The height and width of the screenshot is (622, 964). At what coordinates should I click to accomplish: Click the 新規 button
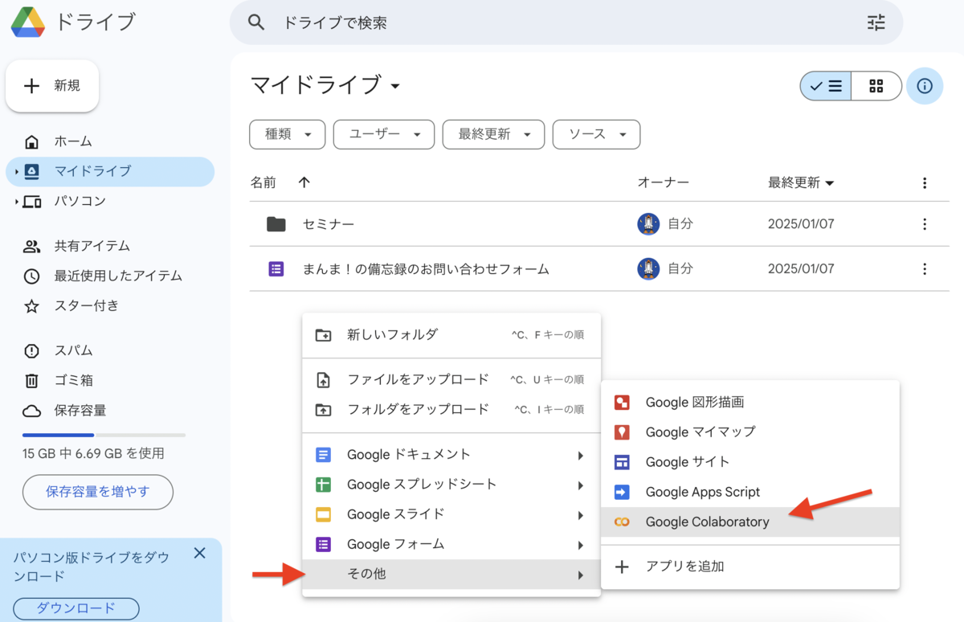click(52, 86)
